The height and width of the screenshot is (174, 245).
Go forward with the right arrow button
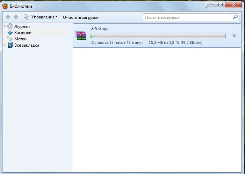click(16, 17)
